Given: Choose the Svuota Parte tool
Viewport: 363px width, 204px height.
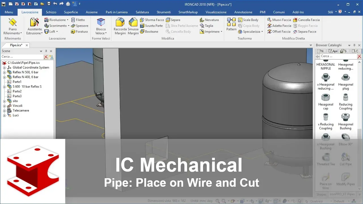Looking at the screenshot, I should coord(151,26).
